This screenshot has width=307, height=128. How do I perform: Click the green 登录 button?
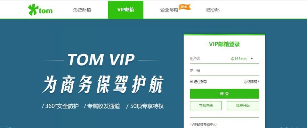point(224,94)
